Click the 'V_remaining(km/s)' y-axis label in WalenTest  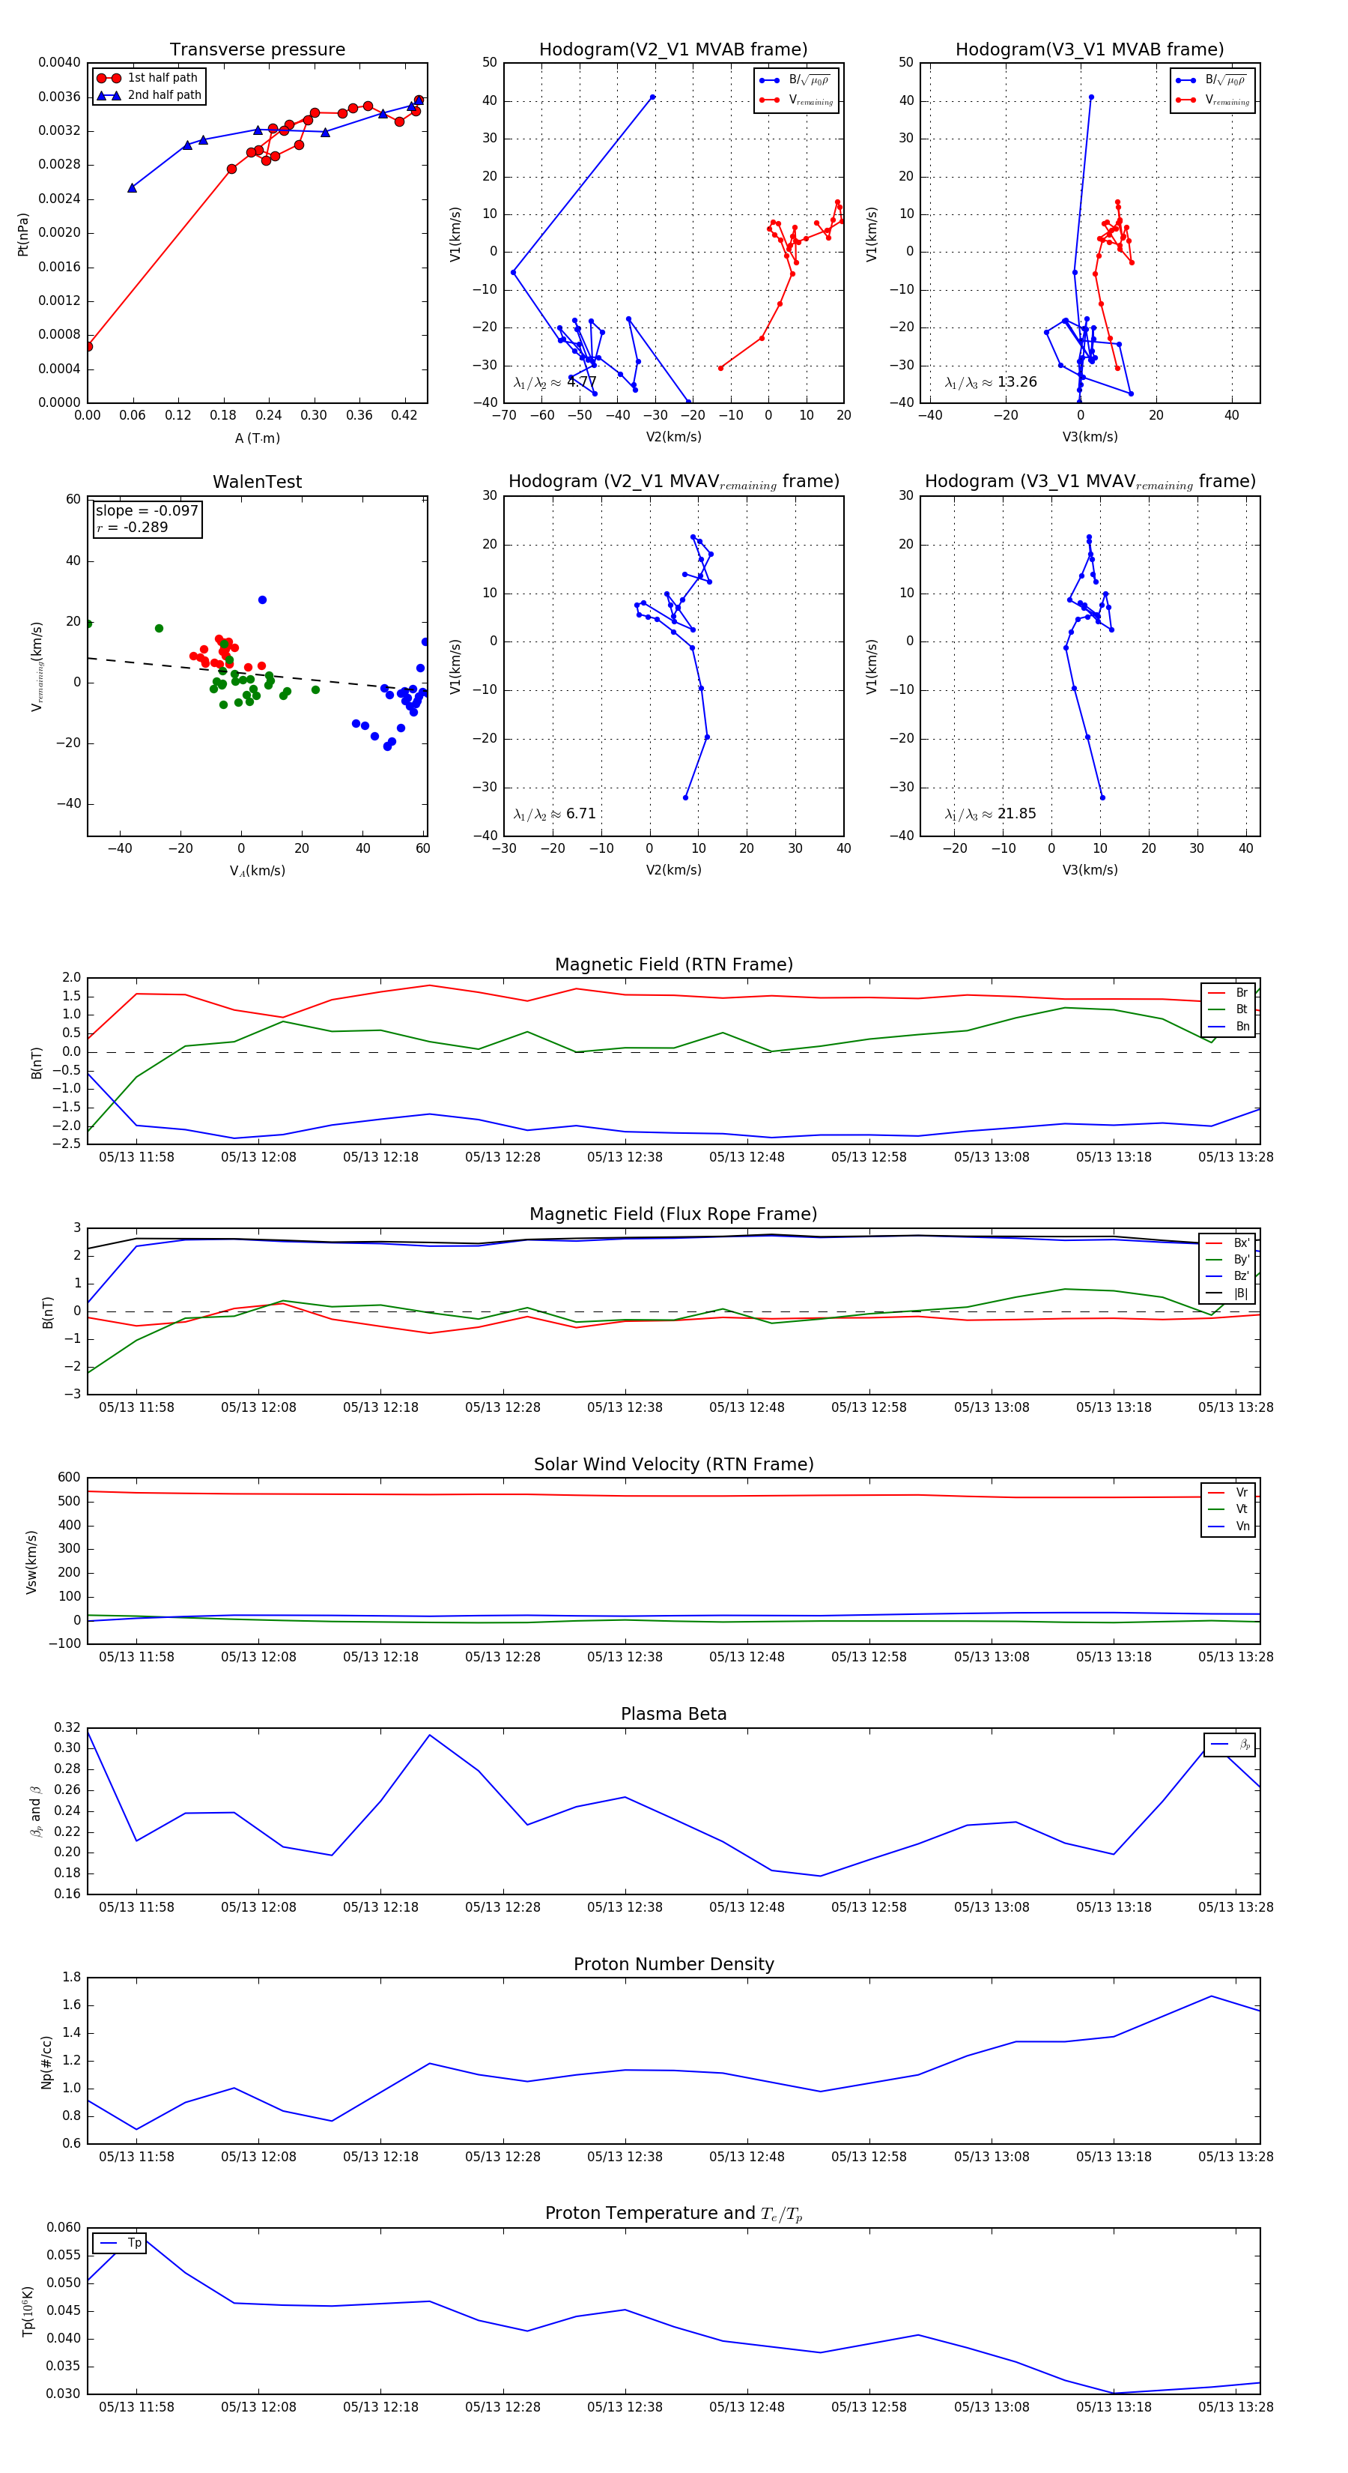click(37, 666)
